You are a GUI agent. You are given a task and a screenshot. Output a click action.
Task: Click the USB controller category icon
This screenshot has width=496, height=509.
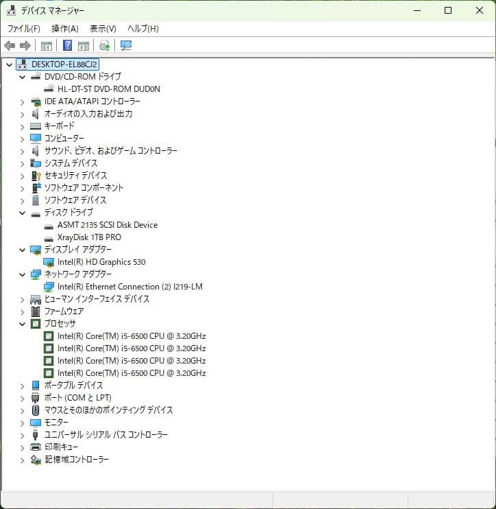click(x=36, y=435)
